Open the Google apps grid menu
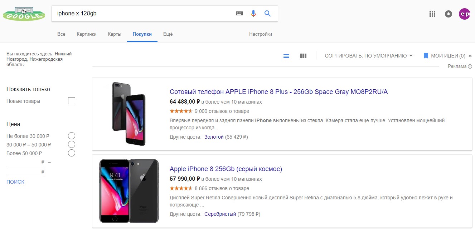This screenshot has width=475, height=229. pos(432,14)
